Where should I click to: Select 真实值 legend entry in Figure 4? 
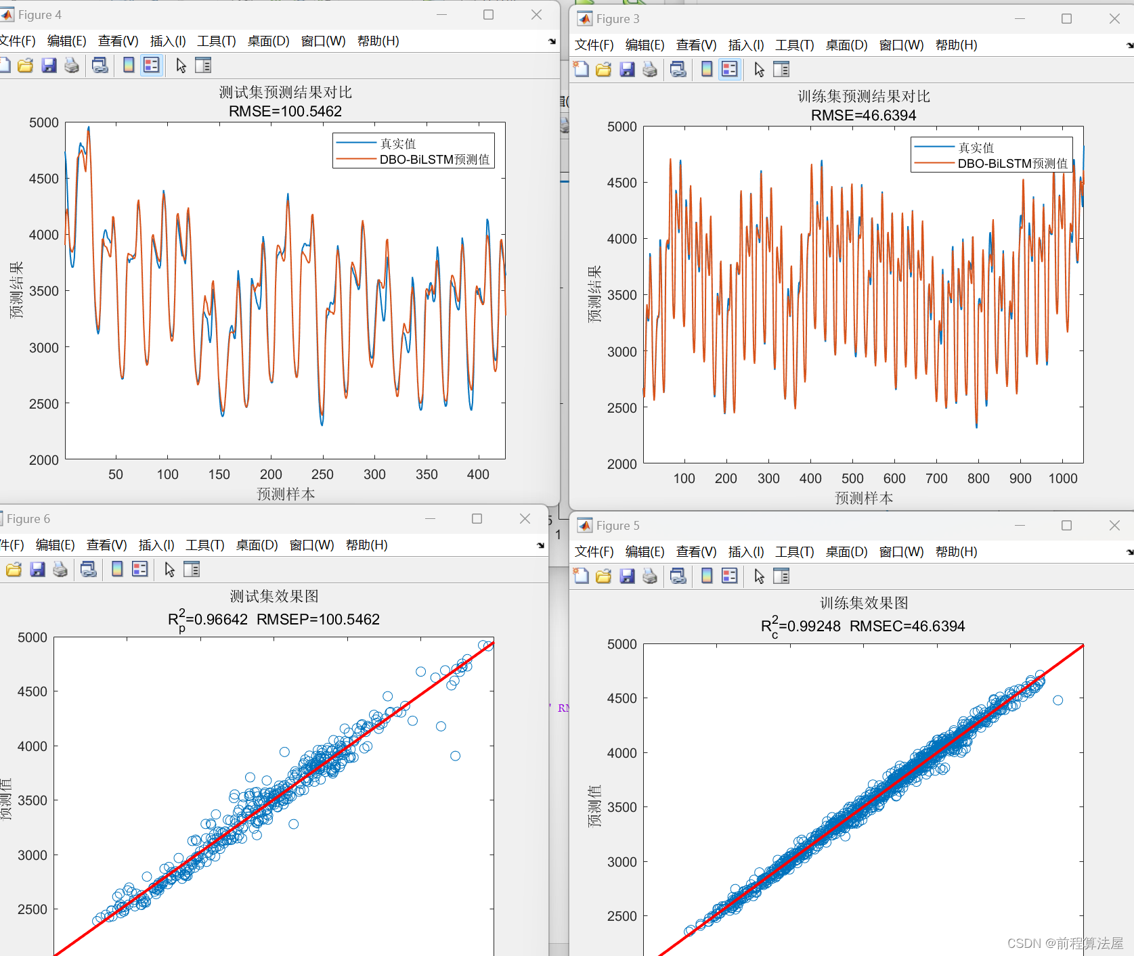click(398, 143)
